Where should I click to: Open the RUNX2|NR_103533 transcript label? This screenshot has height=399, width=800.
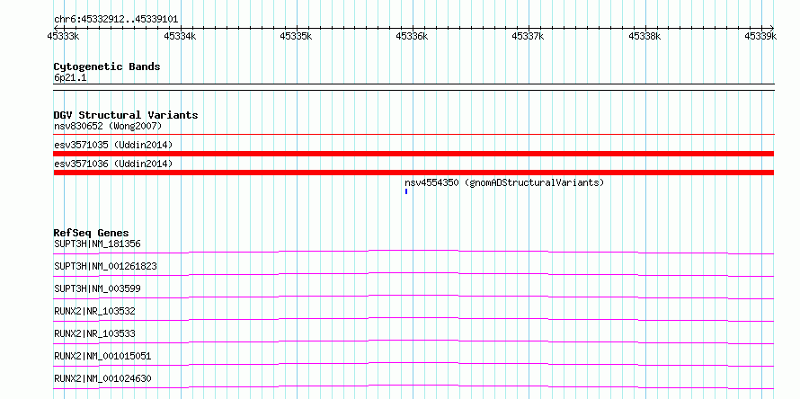pos(94,333)
